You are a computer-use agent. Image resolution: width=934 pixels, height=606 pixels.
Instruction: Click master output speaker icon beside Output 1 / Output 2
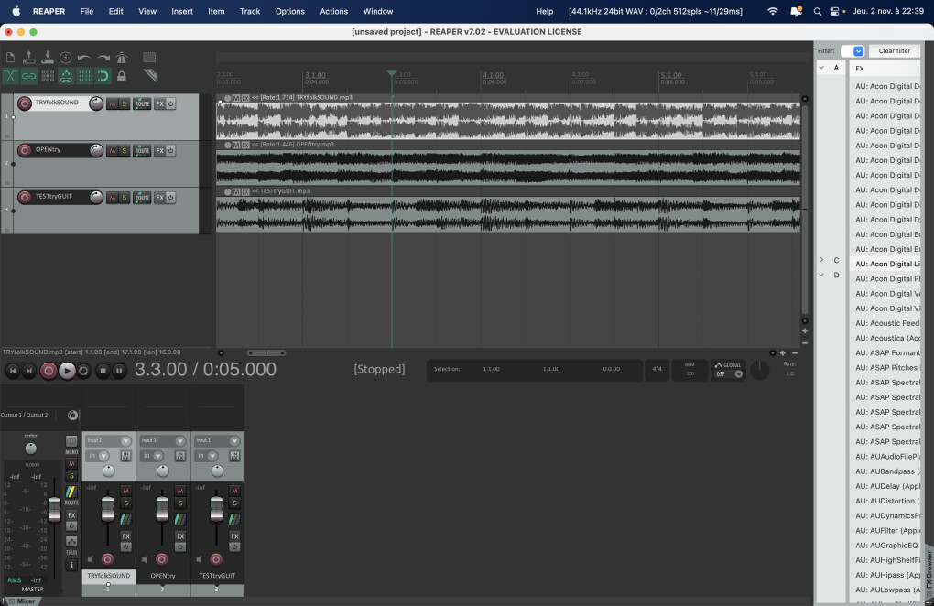[72, 415]
